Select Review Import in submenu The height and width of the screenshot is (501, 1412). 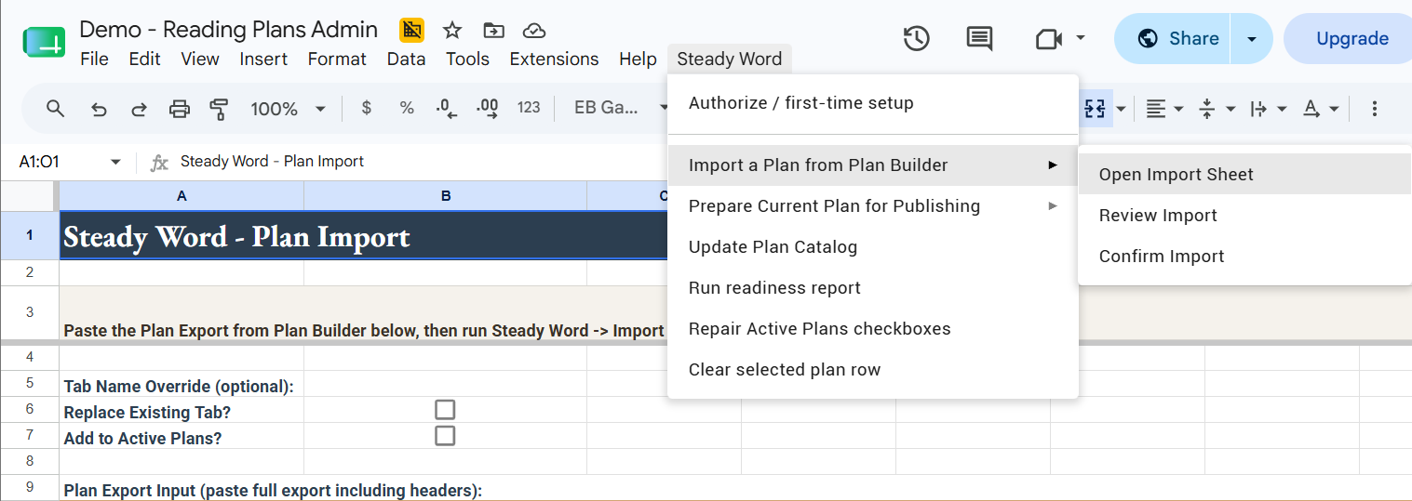1244,216
